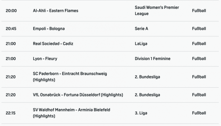
Task: Click 2. Bundesliga in the Osnabrück row
Action: [147, 95]
